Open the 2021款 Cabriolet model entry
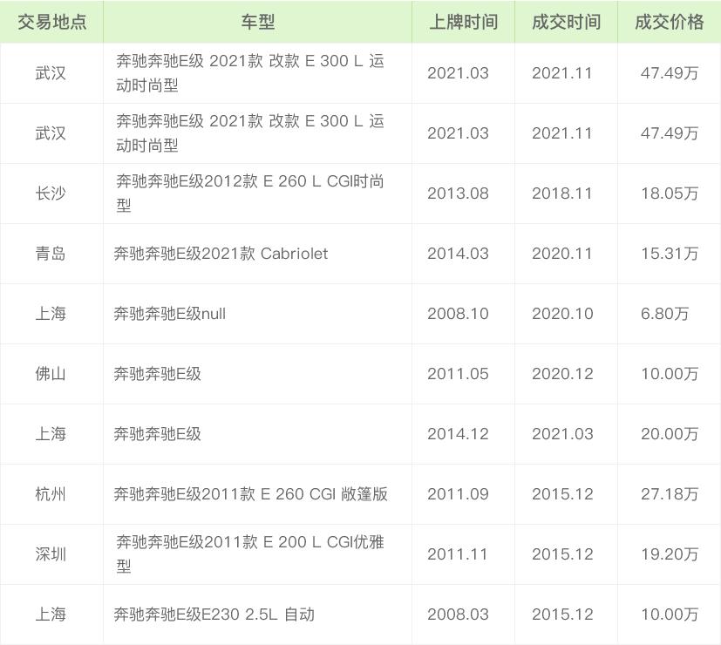Image resolution: width=721 pixels, height=645 pixels. 221,254
